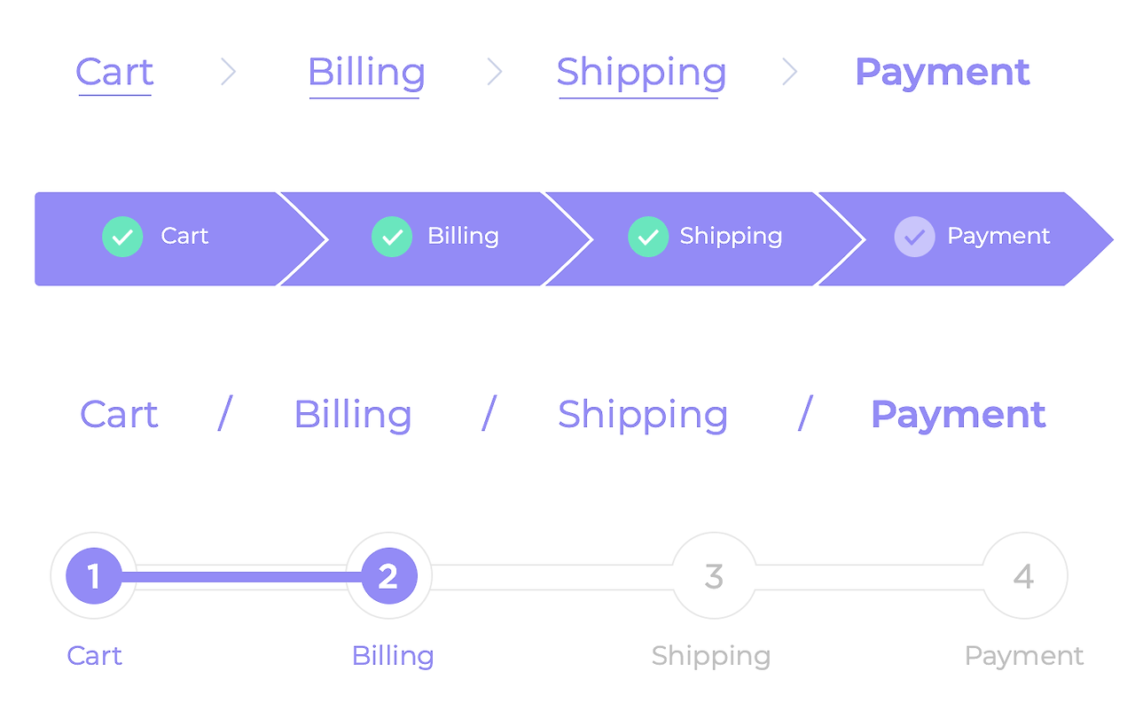Click the grey circle labeled 3
This screenshot has height=726, width=1135.
[714, 575]
